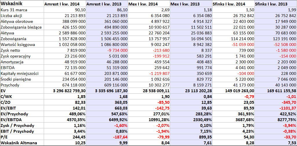Select the red cell -9 734 000

coord(107,50)
